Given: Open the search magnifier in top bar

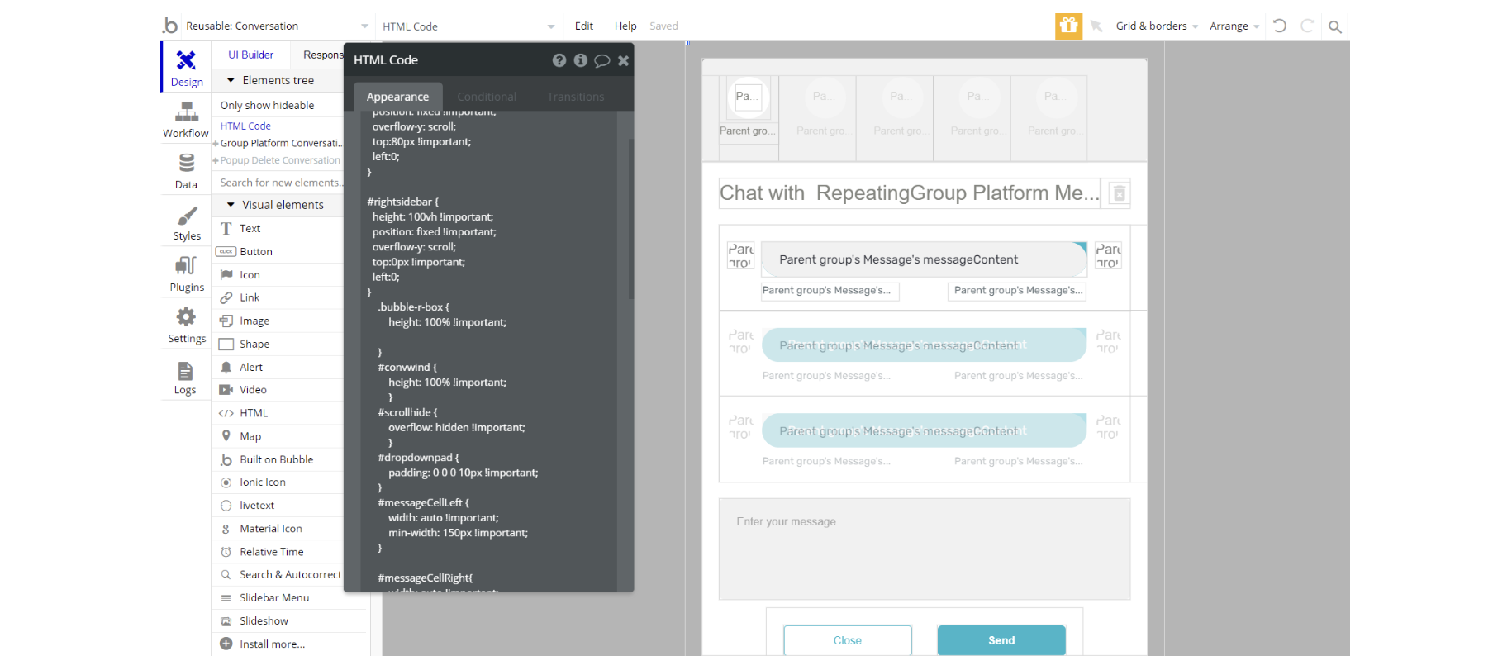Looking at the screenshot, I should tap(1334, 26).
